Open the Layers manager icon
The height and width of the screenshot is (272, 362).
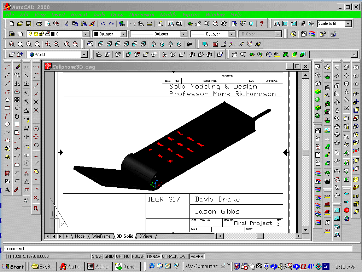(12, 34)
